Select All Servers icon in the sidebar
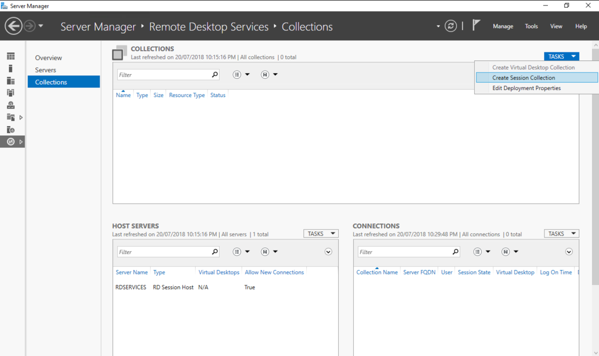The height and width of the screenshot is (356, 599). coord(11,80)
